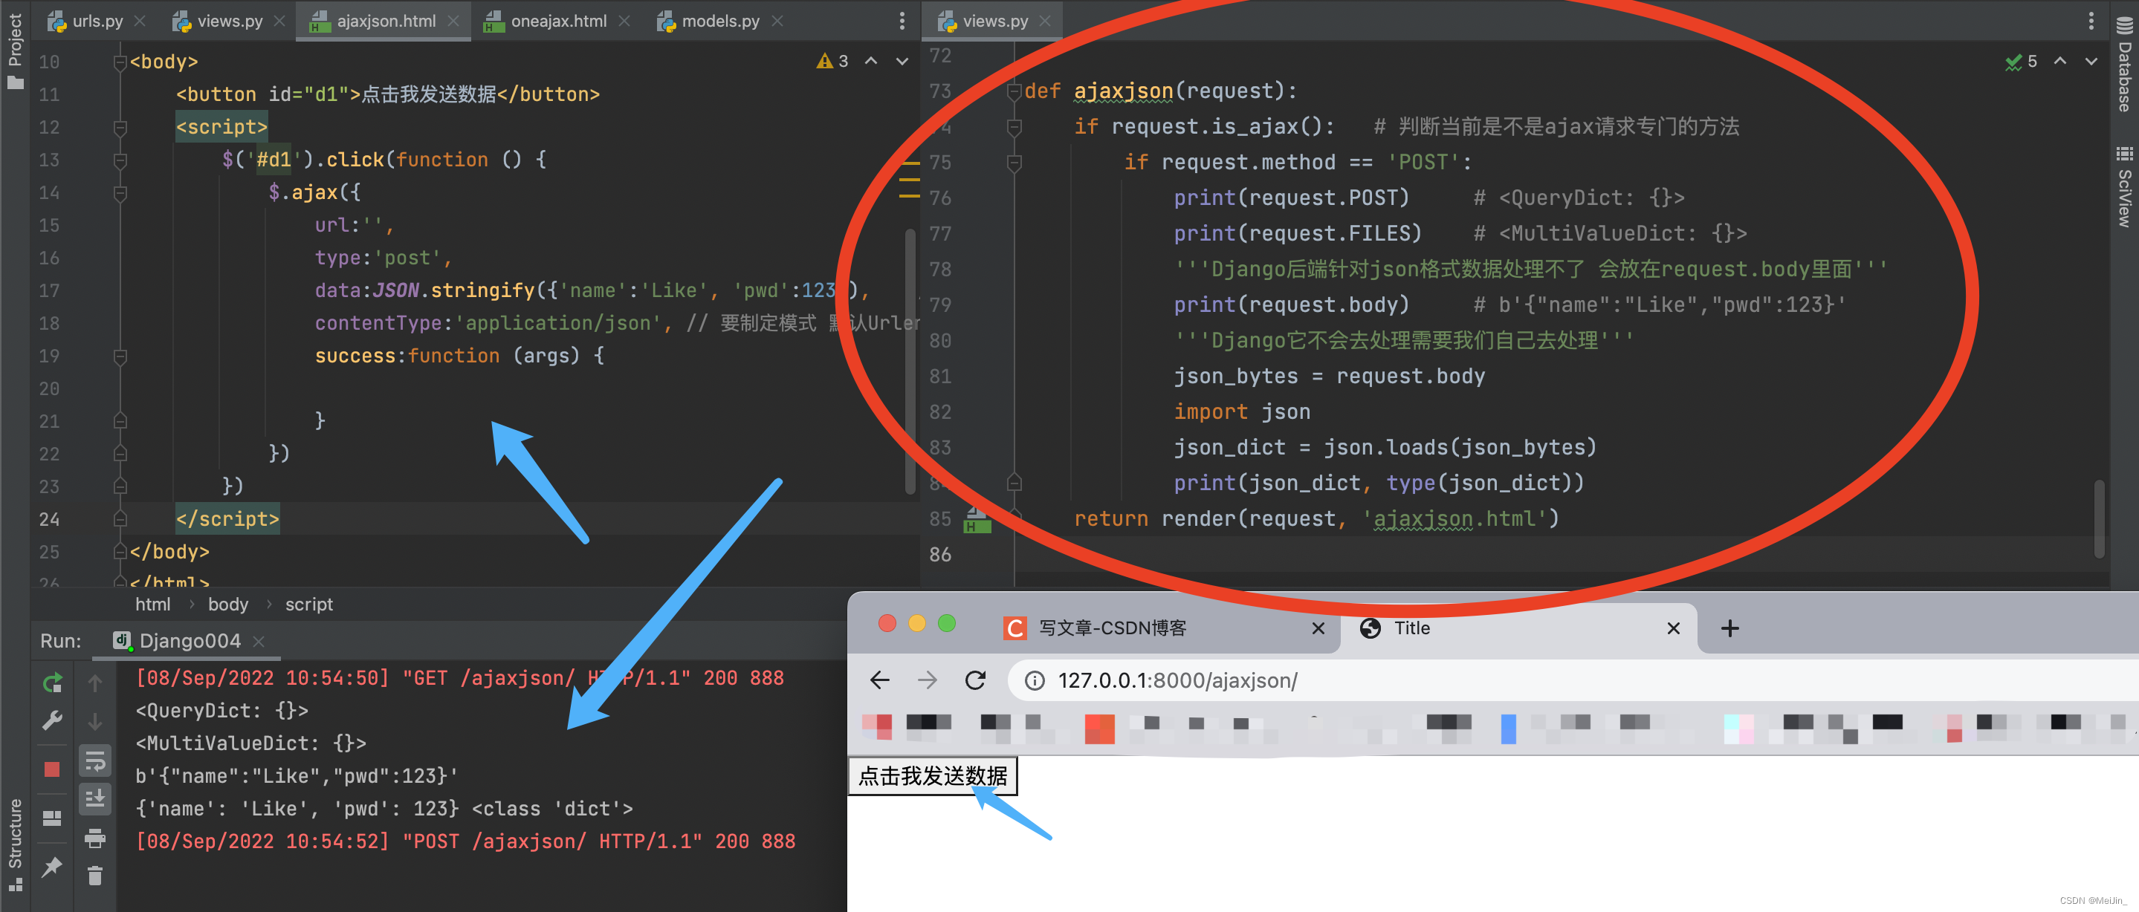Select the Title browser tab
This screenshot has width=2139, height=912.
point(1520,628)
